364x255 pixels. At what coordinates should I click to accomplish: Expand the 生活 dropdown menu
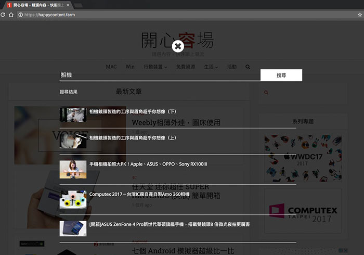point(211,67)
